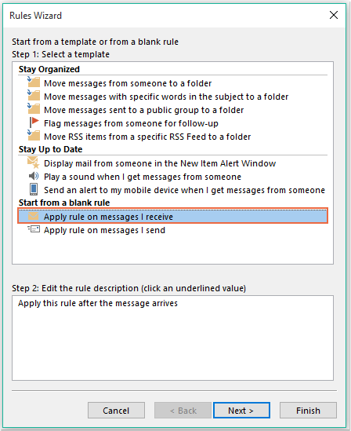Click the send-mail icon for messages I send
The height and width of the screenshot is (431, 351).
tap(34, 229)
